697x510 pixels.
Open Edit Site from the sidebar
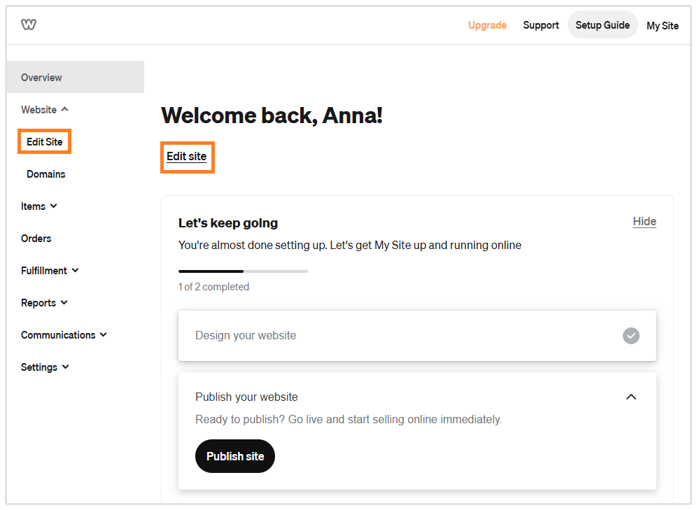[x=44, y=141]
